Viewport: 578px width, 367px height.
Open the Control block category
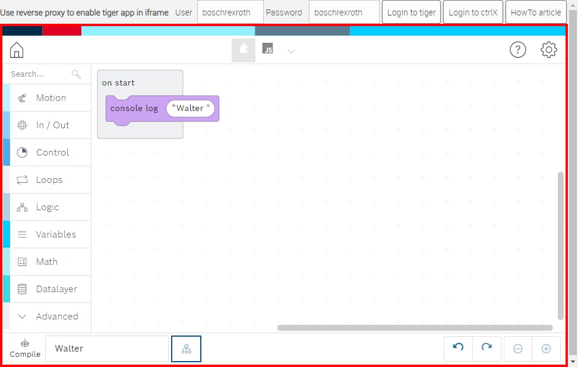click(x=47, y=153)
